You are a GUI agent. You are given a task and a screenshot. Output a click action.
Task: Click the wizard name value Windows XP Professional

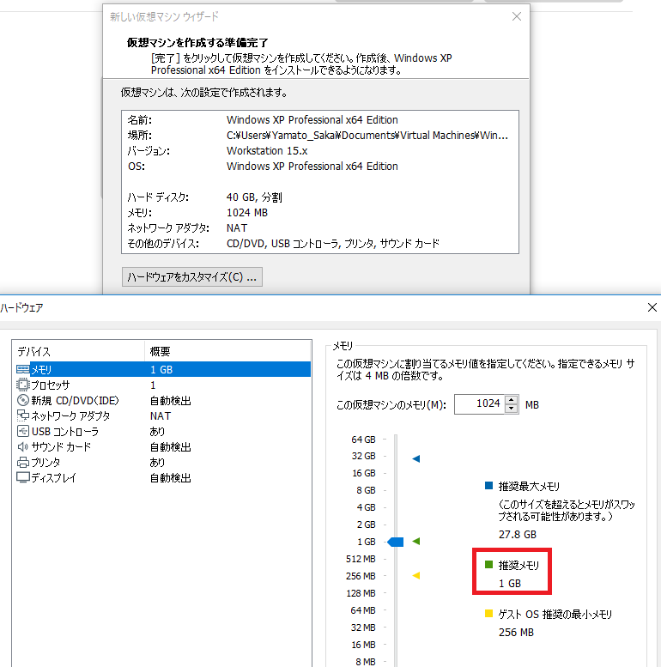(312, 120)
